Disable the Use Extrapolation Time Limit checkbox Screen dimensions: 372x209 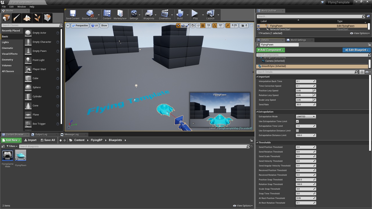(297, 121)
